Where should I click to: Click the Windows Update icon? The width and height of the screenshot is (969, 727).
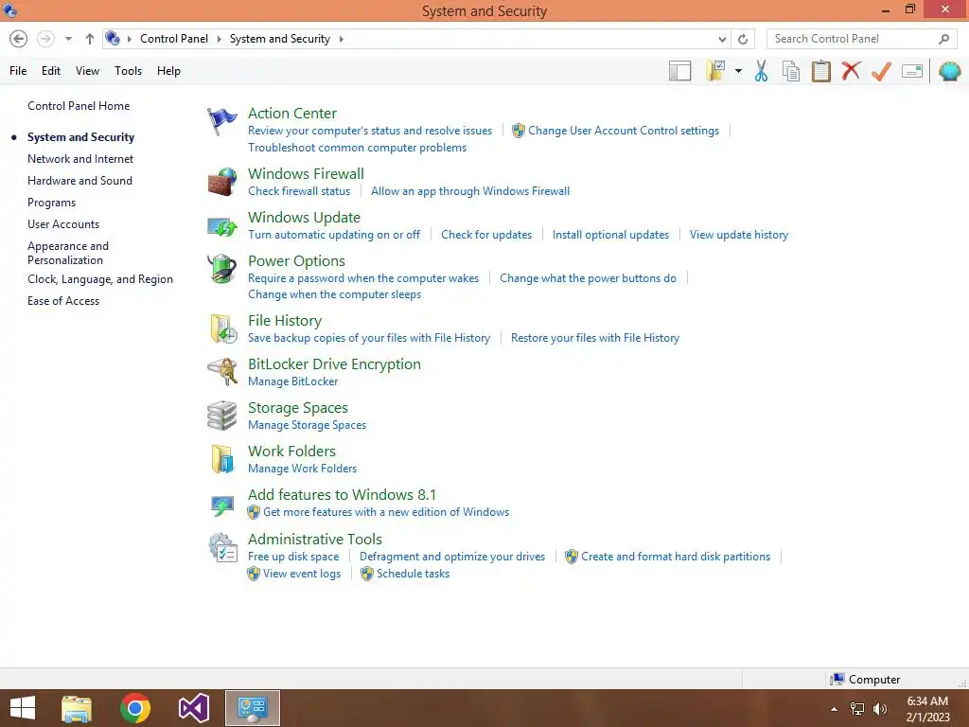point(221,226)
